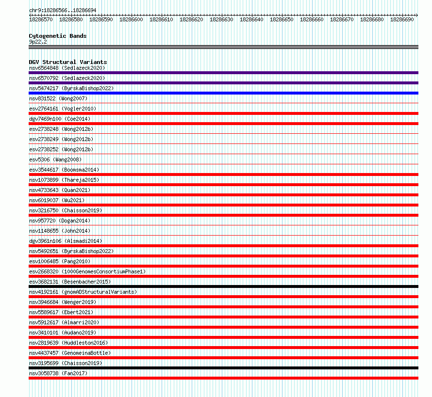Open variant nsv957720 (Dogan2014)

[x=60, y=221]
